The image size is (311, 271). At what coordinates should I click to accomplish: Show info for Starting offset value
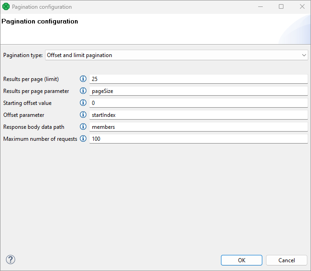(83, 103)
